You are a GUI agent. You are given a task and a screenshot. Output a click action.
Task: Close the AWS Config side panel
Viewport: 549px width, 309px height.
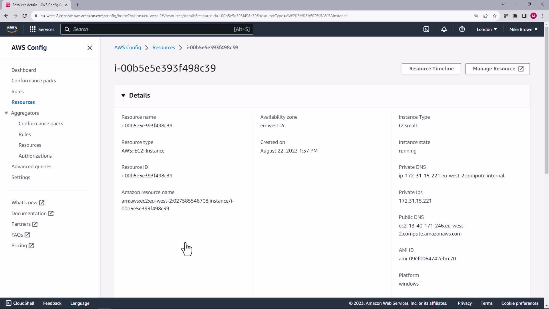pyautogui.click(x=89, y=48)
